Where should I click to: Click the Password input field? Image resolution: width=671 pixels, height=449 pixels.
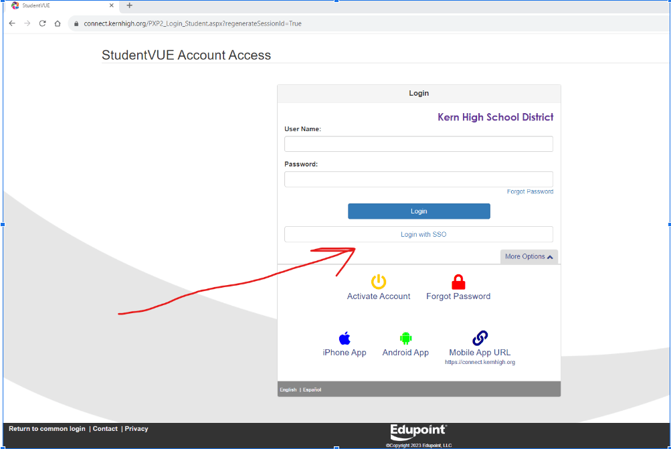coord(419,179)
